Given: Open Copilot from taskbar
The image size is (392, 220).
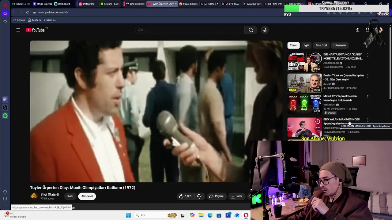Looking at the screenshot, I should (x=192, y=215).
